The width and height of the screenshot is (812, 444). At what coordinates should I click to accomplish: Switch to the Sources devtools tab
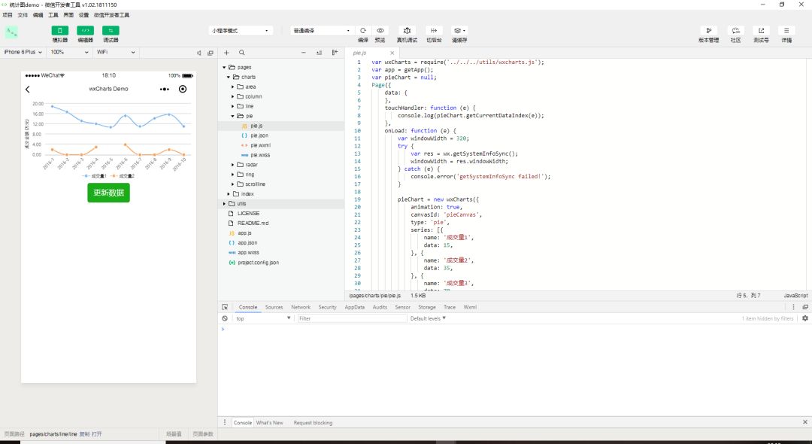[x=274, y=307]
